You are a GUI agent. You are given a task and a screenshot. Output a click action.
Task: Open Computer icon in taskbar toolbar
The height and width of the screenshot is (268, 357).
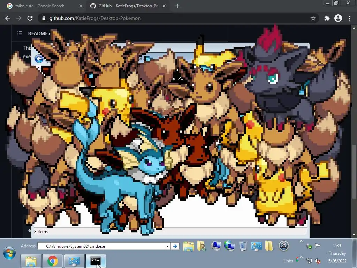pyautogui.click(x=215, y=246)
